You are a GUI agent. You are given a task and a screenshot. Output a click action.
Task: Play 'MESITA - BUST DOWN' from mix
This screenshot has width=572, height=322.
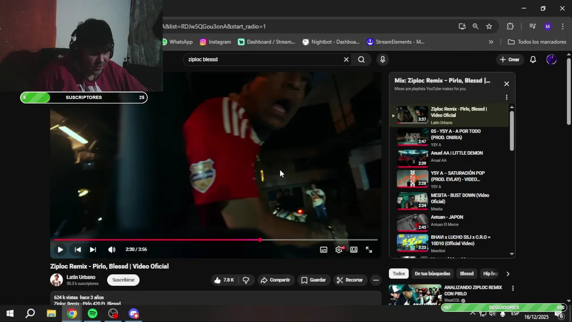449,202
